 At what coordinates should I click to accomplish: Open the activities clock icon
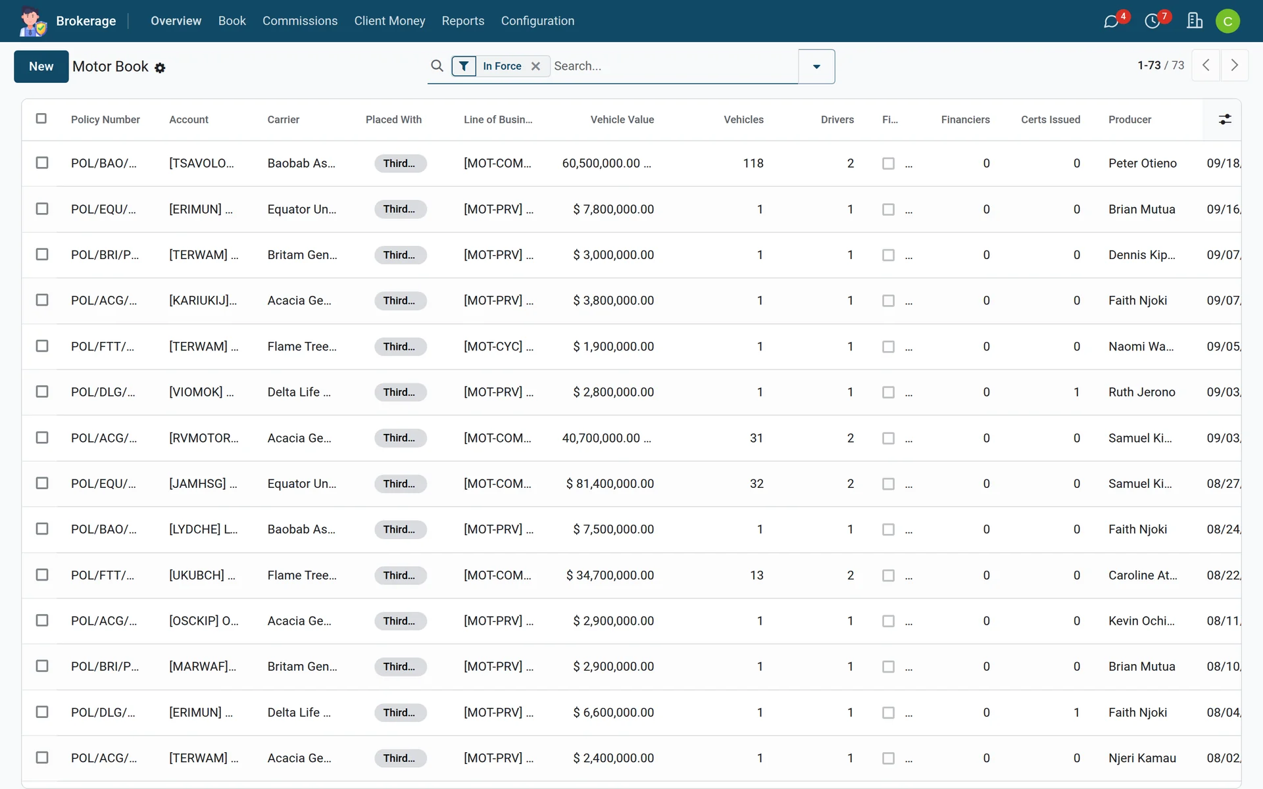pos(1152,21)
